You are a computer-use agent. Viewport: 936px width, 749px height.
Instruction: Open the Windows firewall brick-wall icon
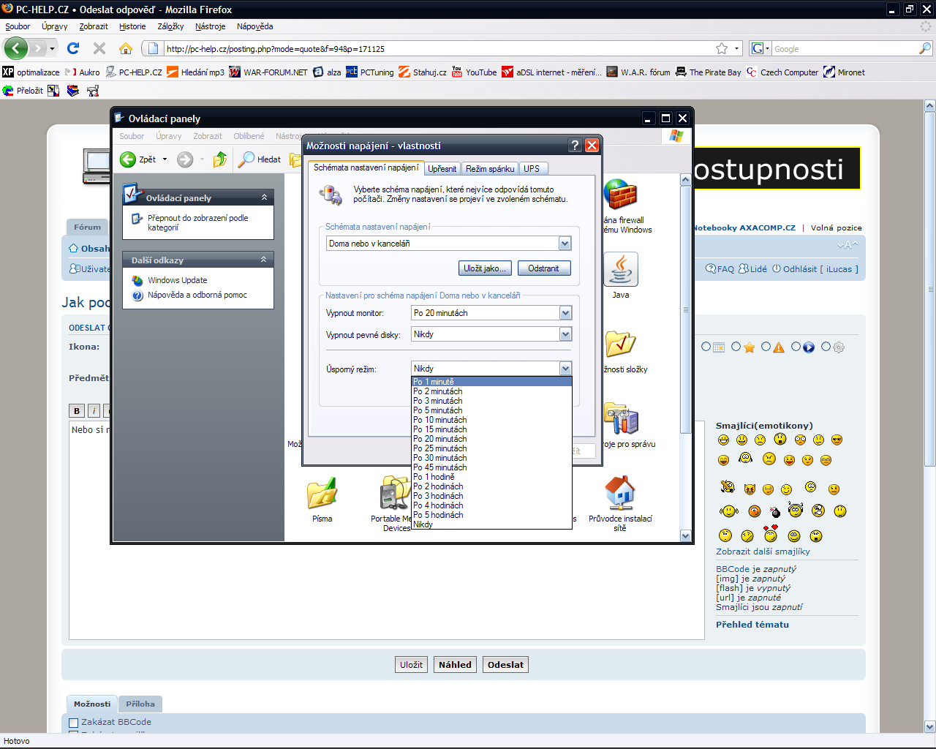click(621, 195)
